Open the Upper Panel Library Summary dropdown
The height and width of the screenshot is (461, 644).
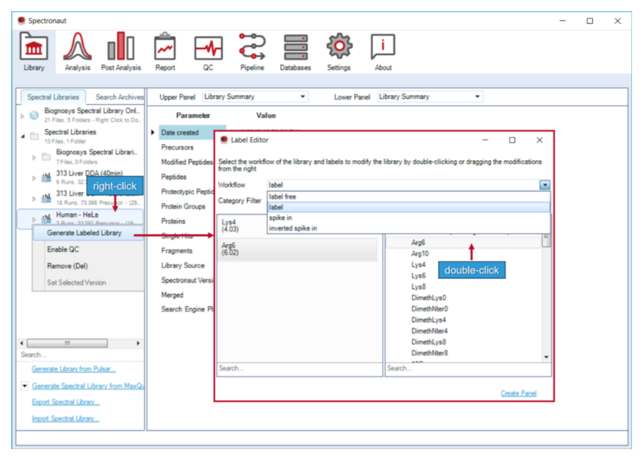click(x=255, y=97)
